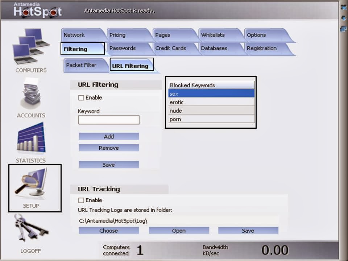Save the URL Filtering settings
The image size is (348, 261).
coord(109,165)
